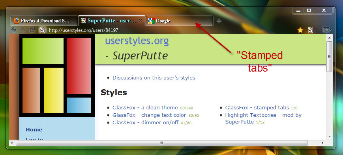The width and height of the screenshot is (343, 155).
Task: Select the SuperPutte userstyles tab
Action: pyautogui.click(x=112, y=21)
